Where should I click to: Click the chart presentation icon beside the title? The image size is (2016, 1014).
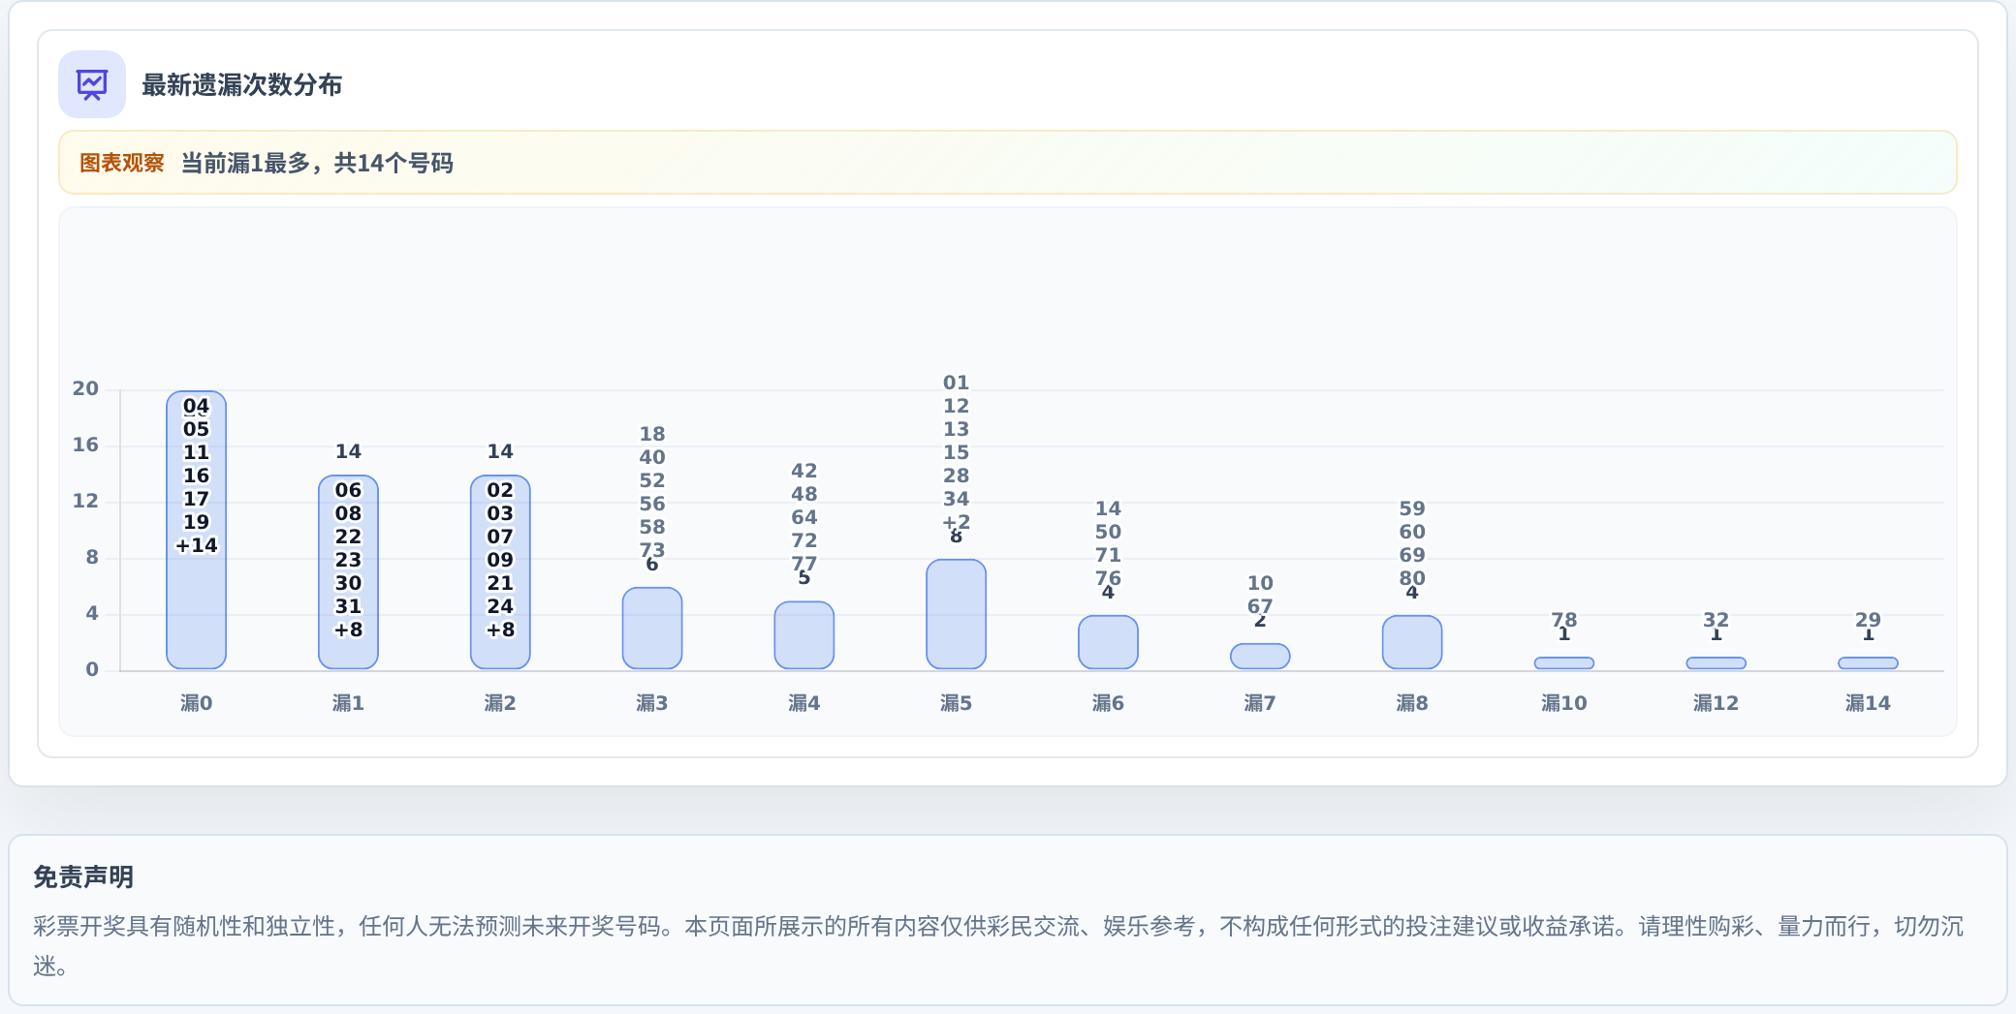pyautogui.click(x=92, y=84)
